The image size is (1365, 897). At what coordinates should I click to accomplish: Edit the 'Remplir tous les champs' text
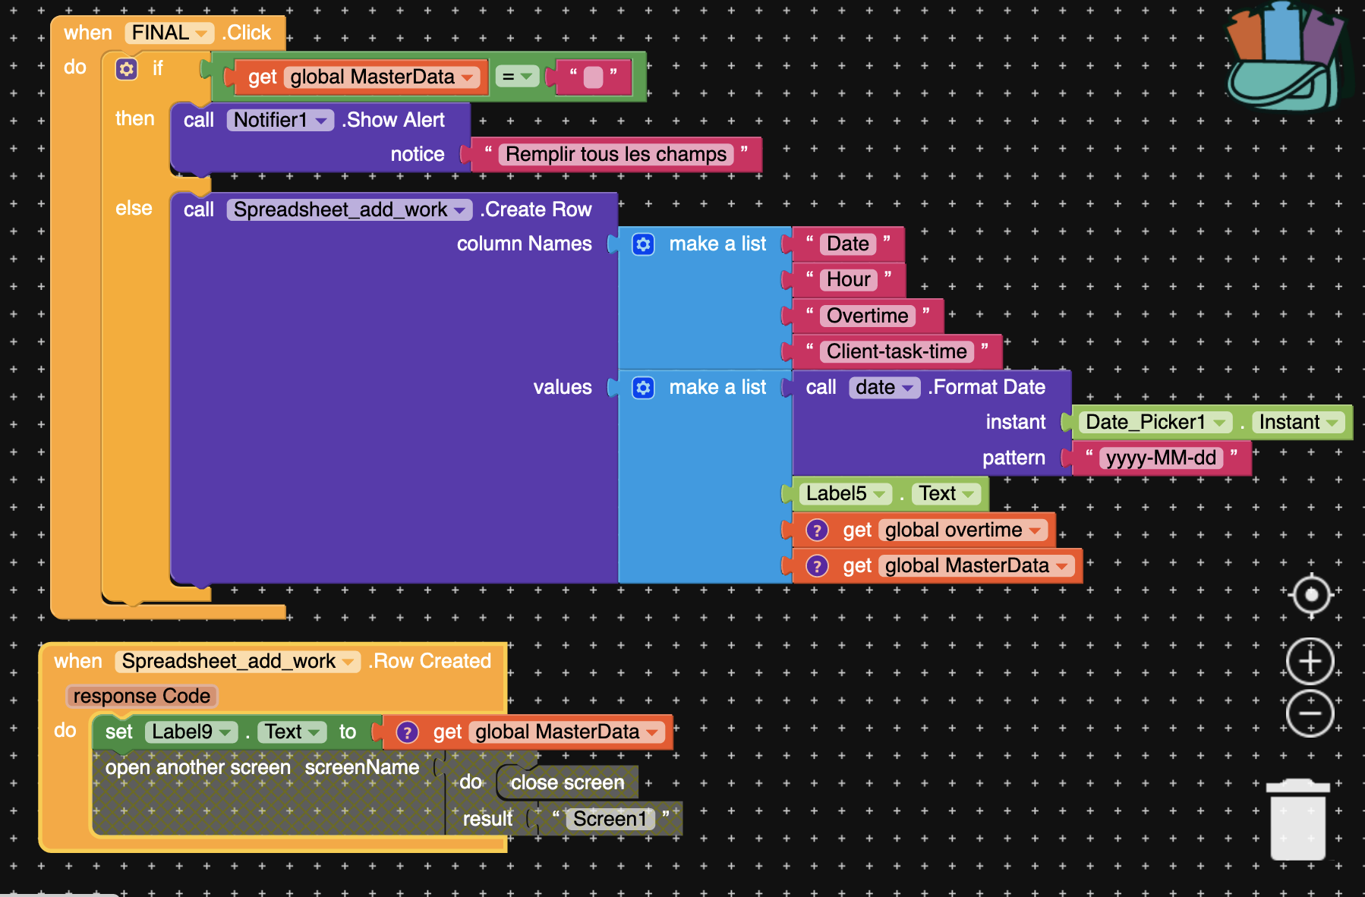click(616, 155)
